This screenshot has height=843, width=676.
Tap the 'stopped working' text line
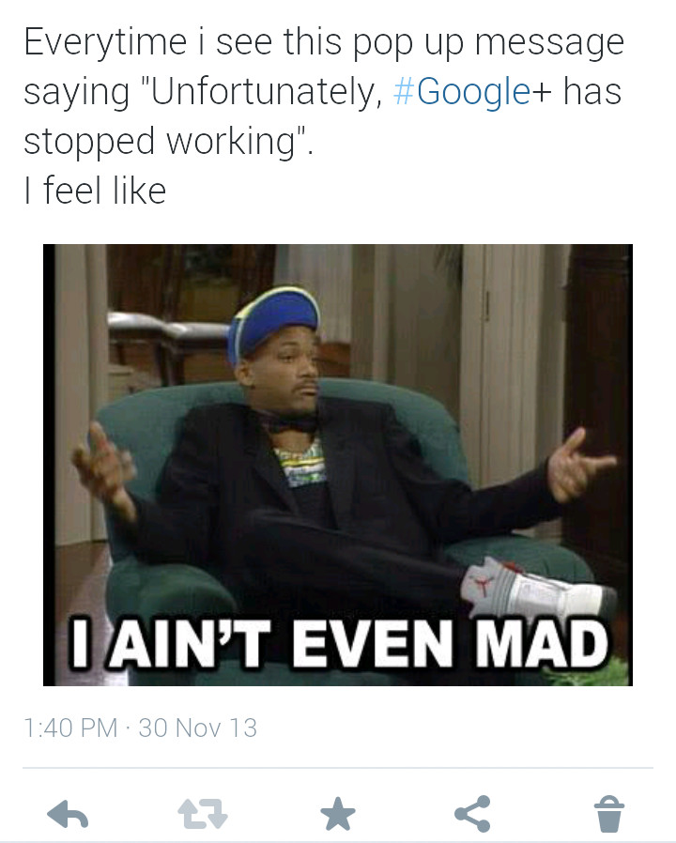pos(168,142)
